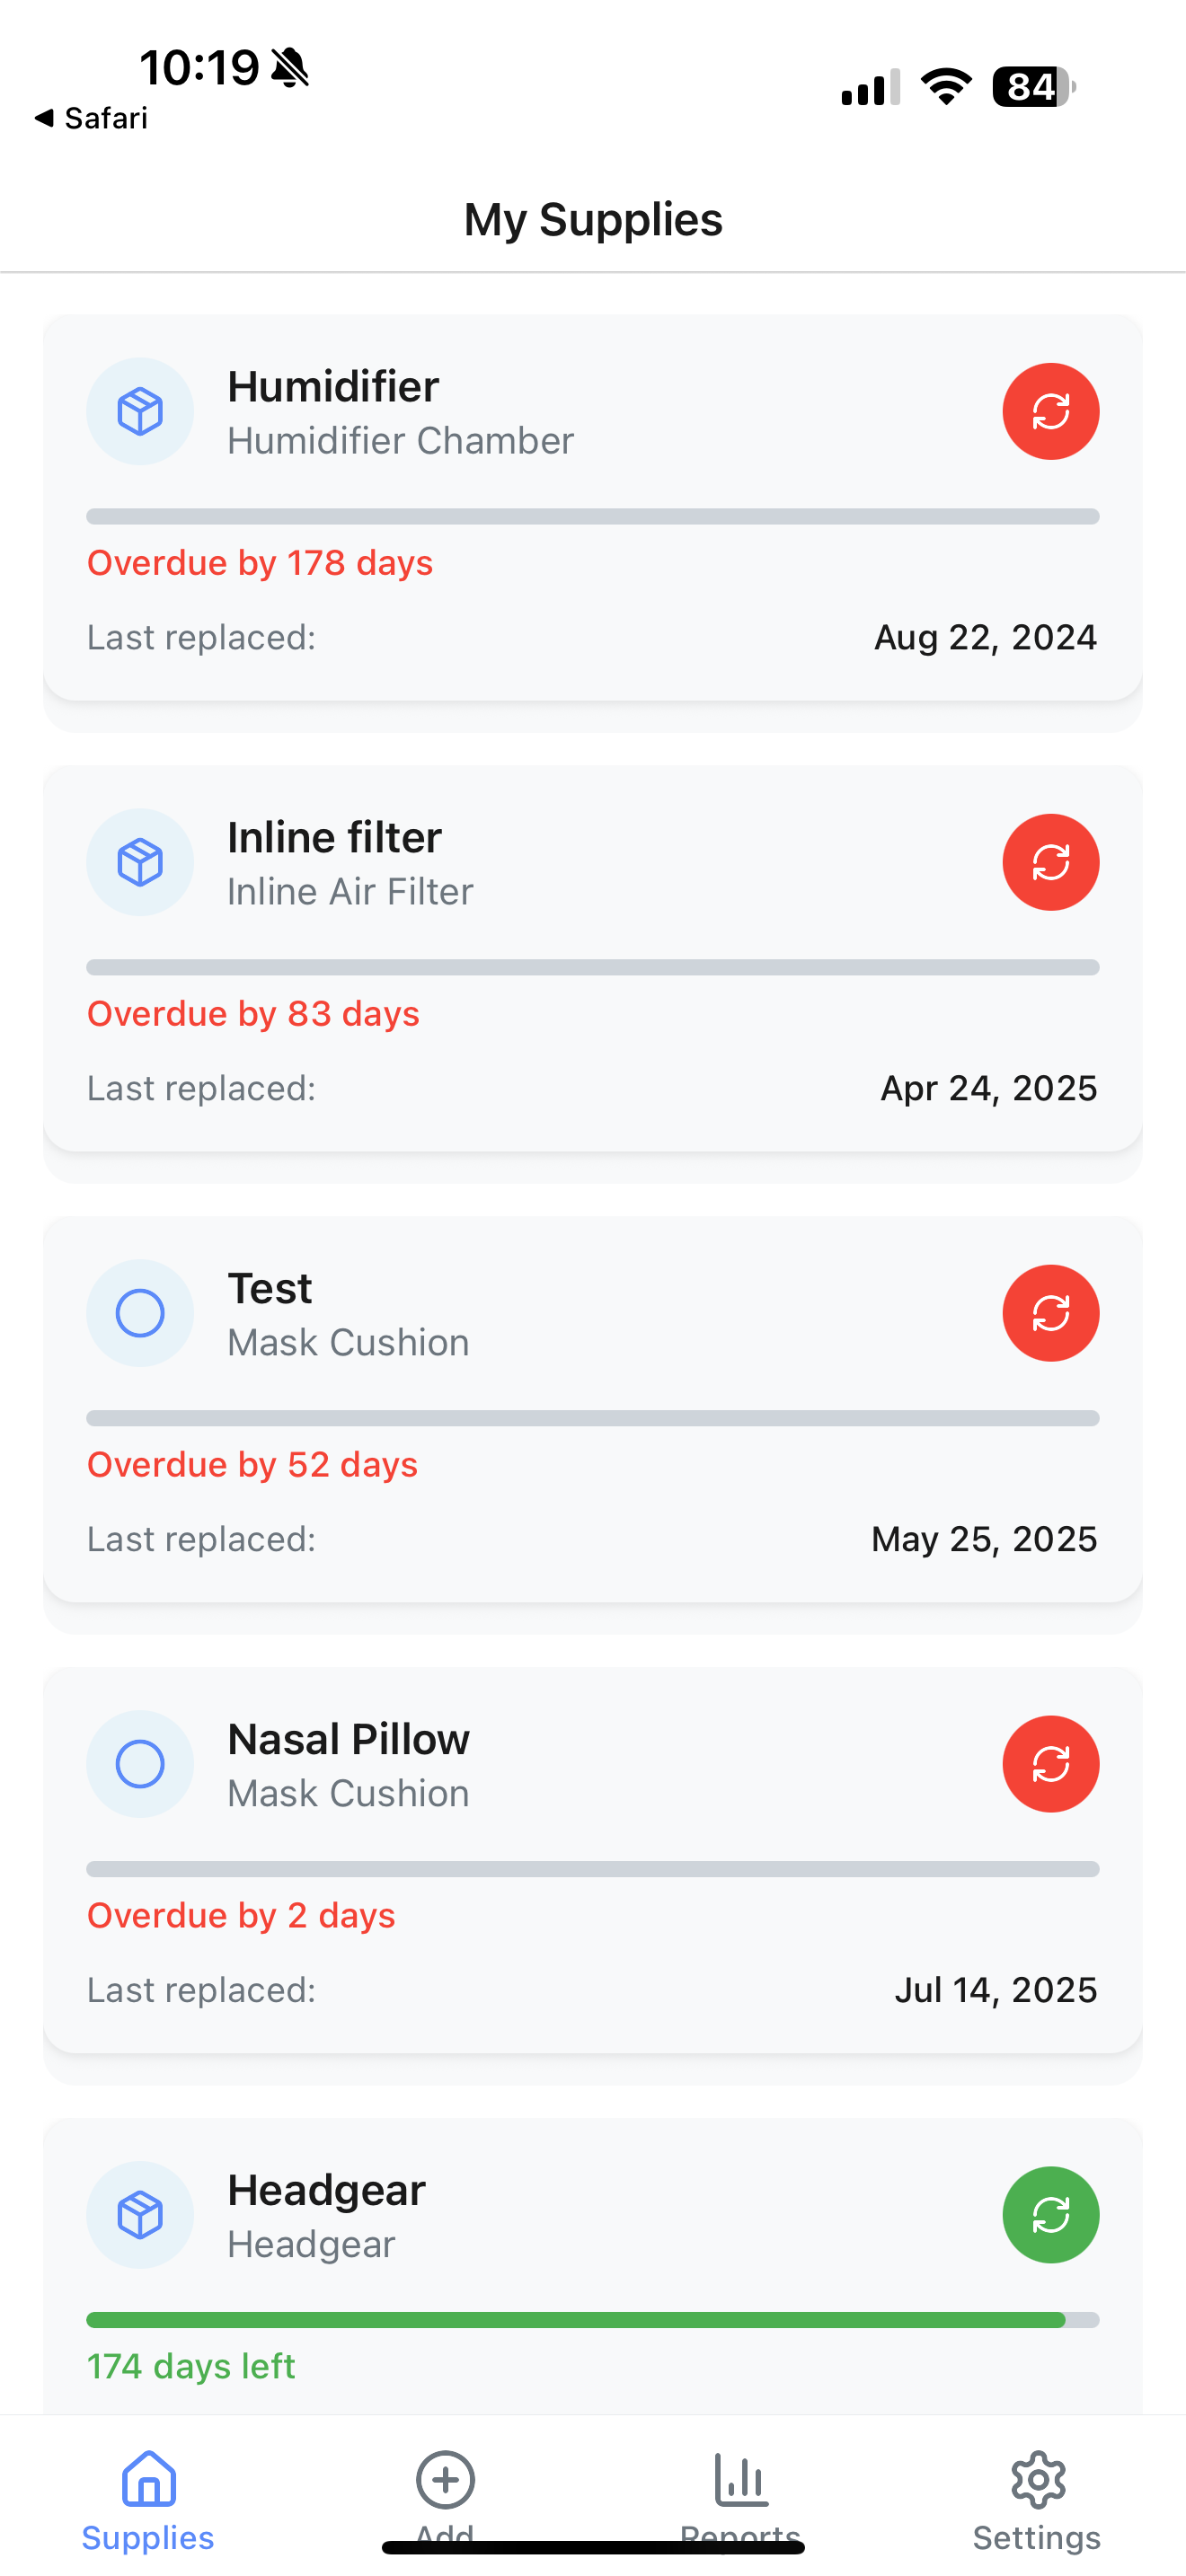
Task: Tap the Nasal Pillow last replaced date
Action: tap(995, 1990)
